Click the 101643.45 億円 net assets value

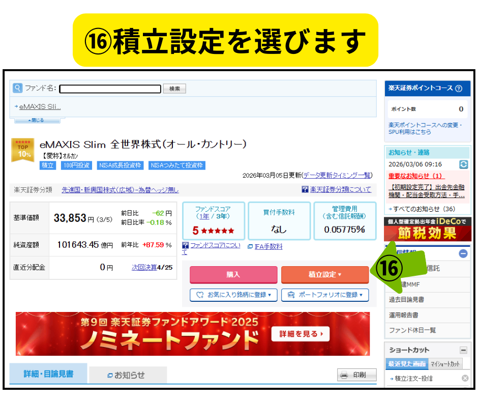click(85, 245)
